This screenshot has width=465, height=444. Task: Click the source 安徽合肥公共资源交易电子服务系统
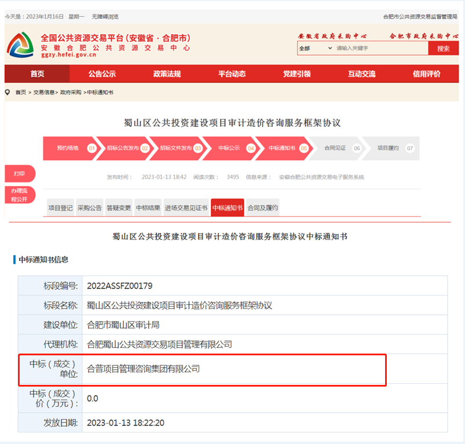pyautogui.click(x=321, y=177)
